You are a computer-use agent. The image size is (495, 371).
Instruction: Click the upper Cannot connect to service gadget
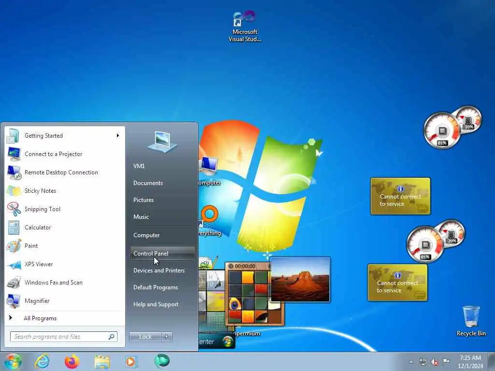(400, 196)
